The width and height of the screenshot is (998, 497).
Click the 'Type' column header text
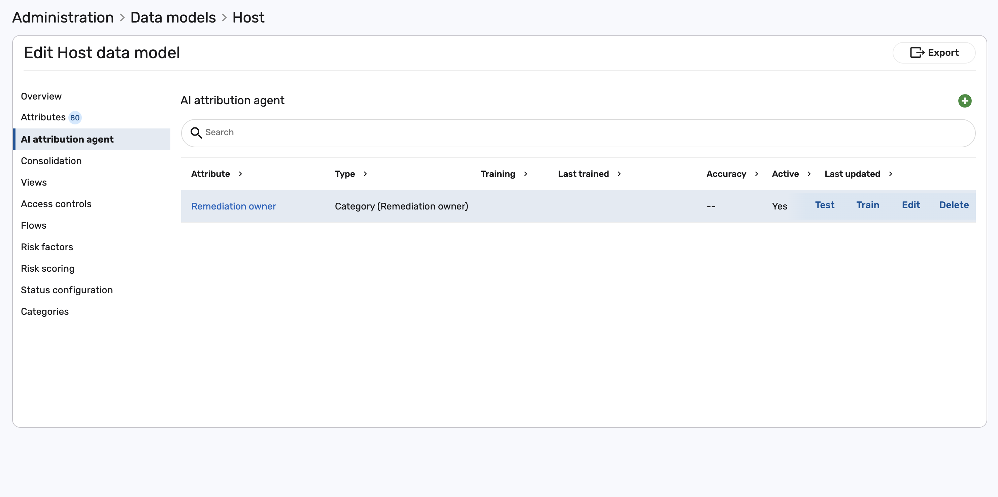[345, 174]
